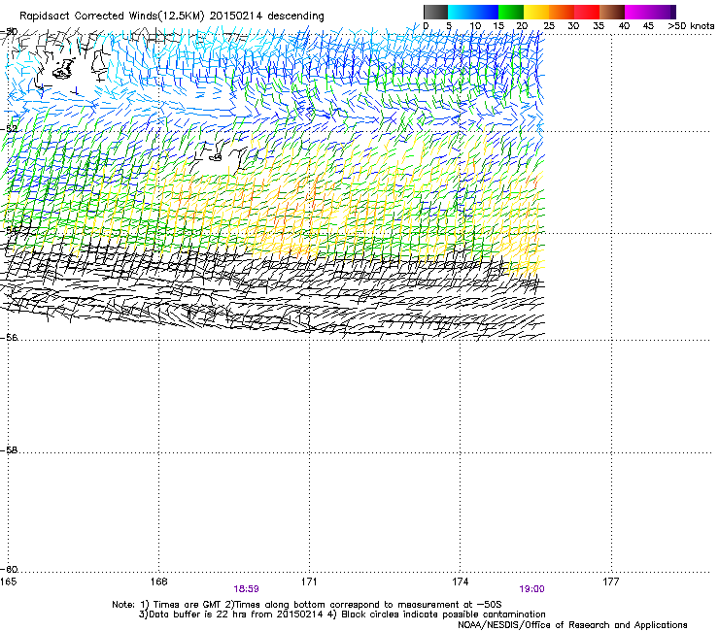719x631 pixels.
Task: Click the date text '20150214 descending'
Action: tap(266, 17)
